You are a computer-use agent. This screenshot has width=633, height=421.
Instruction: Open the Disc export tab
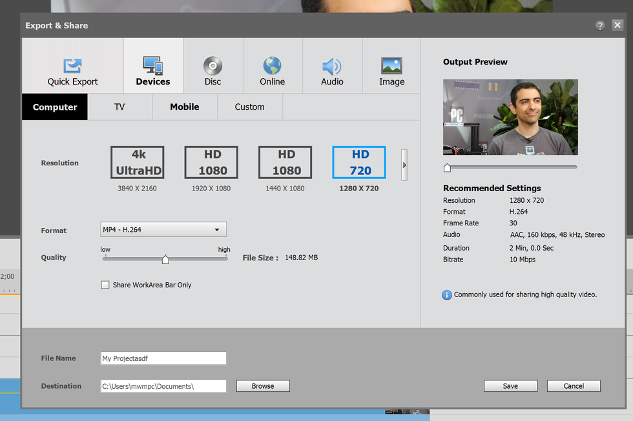coord(213,67)
